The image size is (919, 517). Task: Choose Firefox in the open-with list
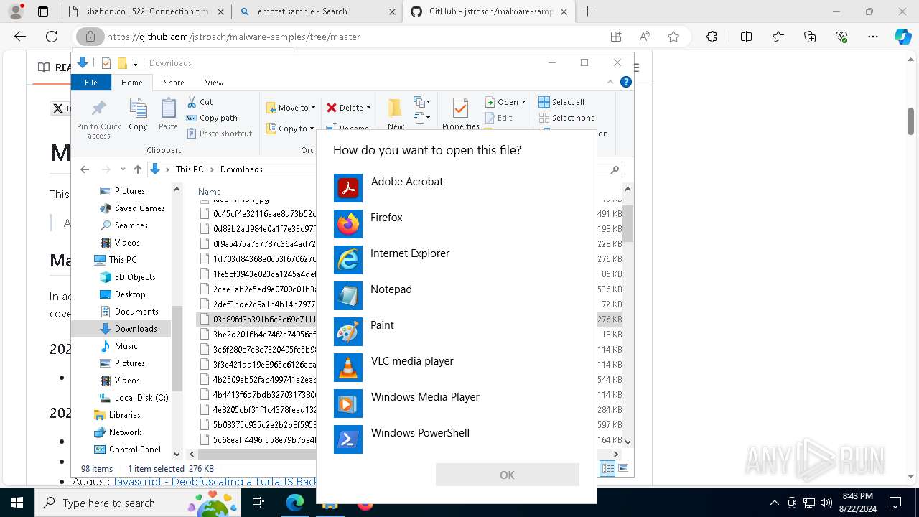[x=457, y=224]
